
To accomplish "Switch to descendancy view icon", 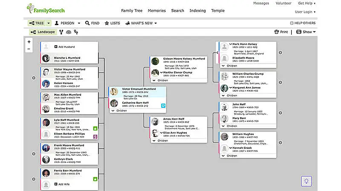I will pyautogui.click(x=76, y=32).
